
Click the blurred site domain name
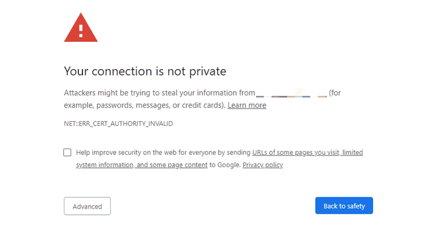[x=291, y=93]
